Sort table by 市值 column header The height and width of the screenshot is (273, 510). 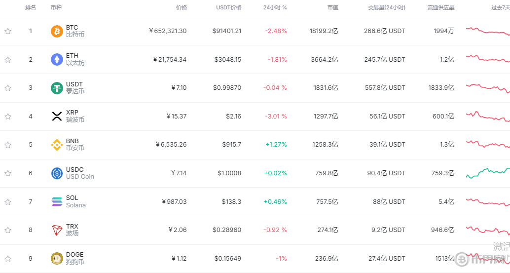coord(332,8)
